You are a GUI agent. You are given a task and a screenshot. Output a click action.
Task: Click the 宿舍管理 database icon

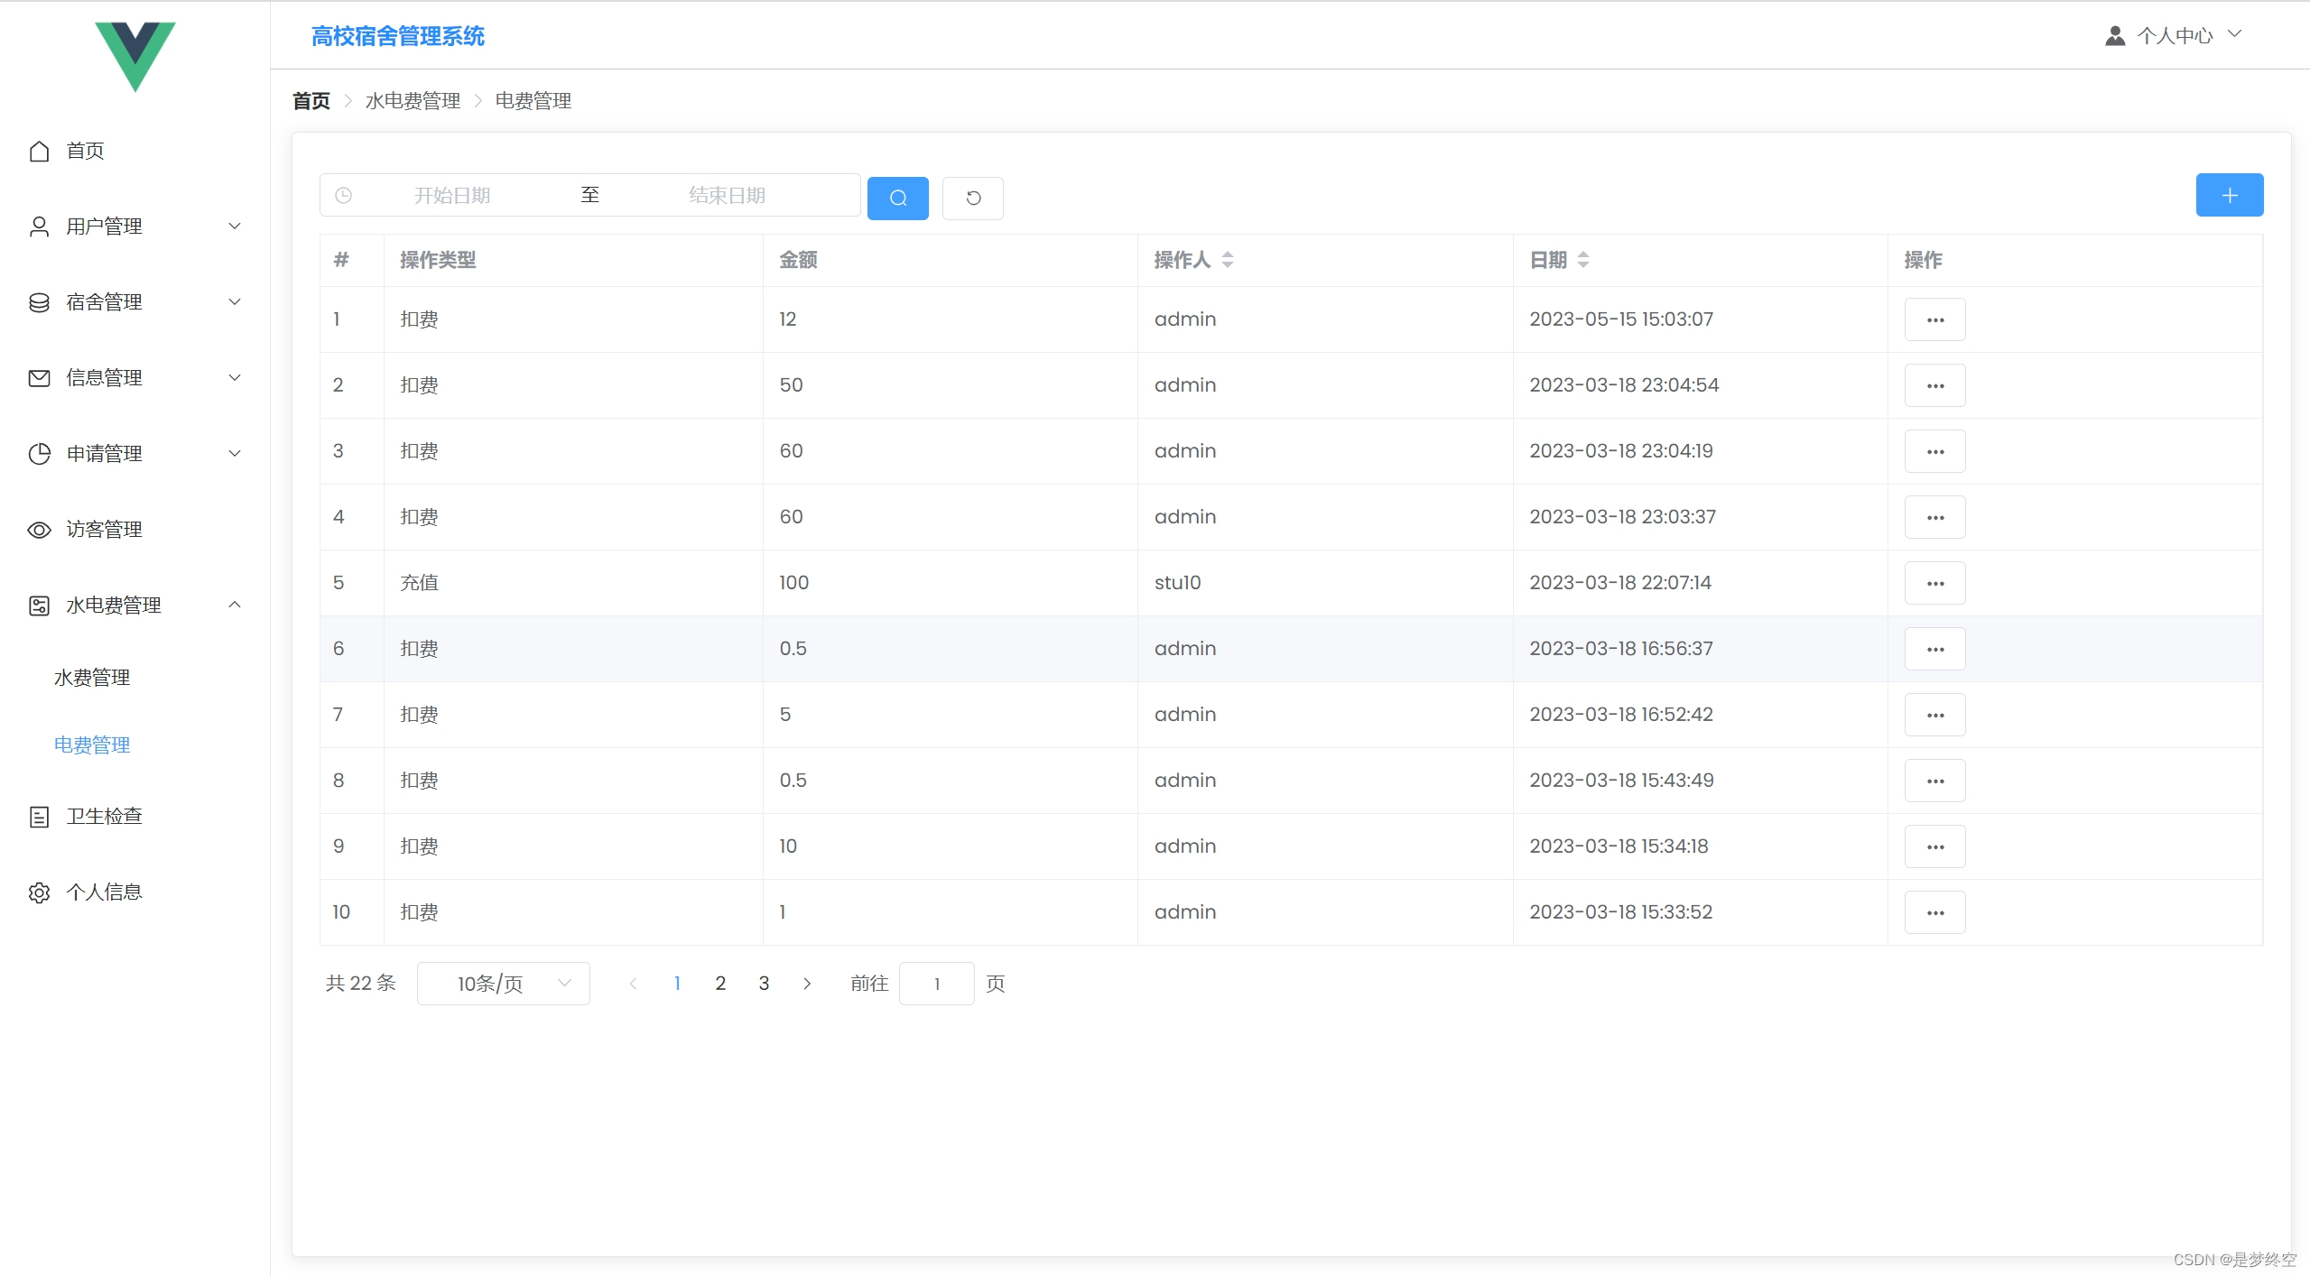click(39, 301)
